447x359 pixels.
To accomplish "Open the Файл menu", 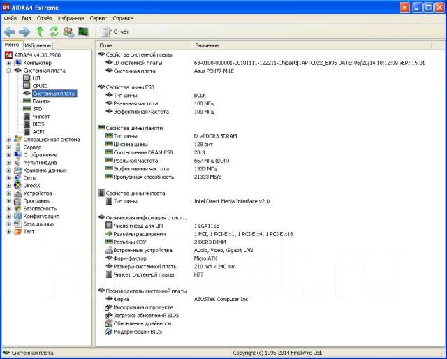I will (x=10, y=17).
